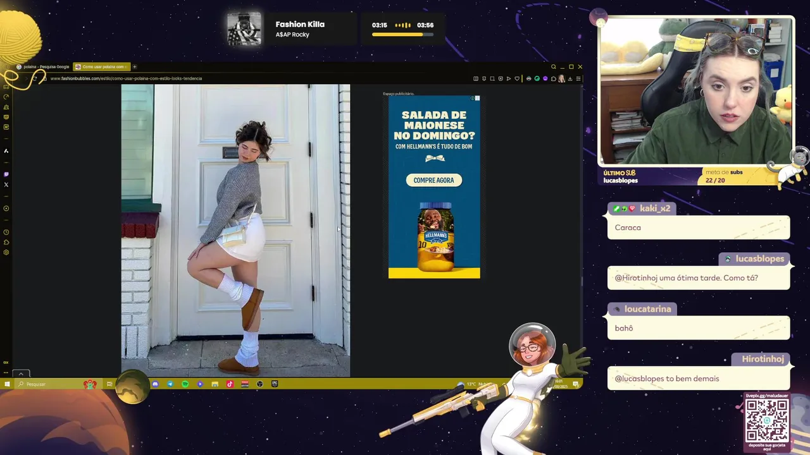Image resolution: width=810 pixels, height=455 pixels.
Task: Open the extensions cube in toolbar
Action: coord(554,78)
